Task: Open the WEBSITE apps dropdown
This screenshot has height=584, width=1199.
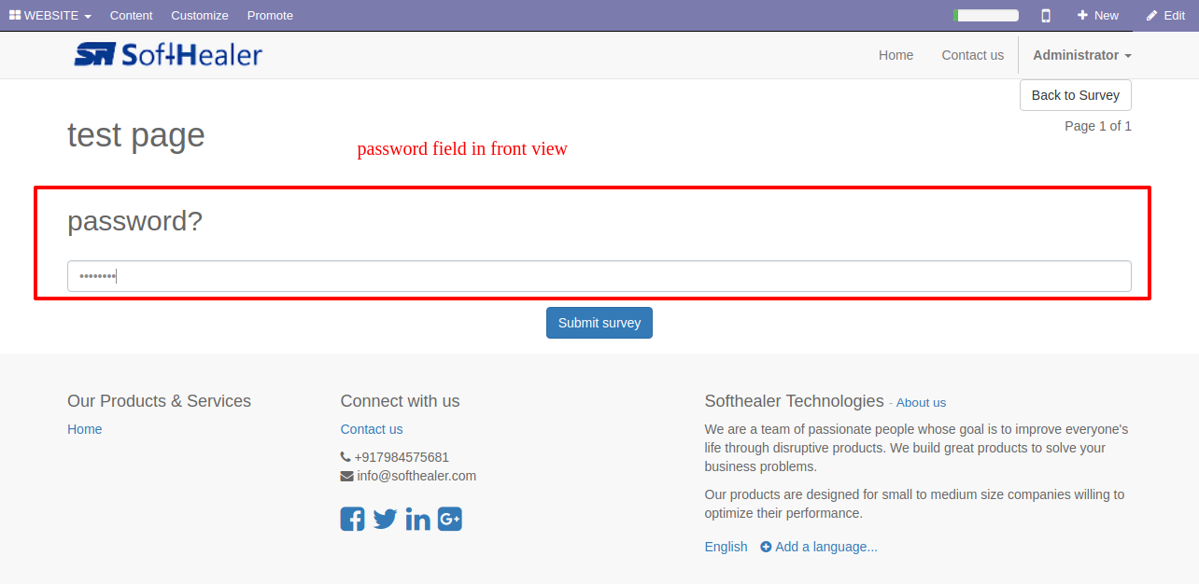Action: point(50,16)
